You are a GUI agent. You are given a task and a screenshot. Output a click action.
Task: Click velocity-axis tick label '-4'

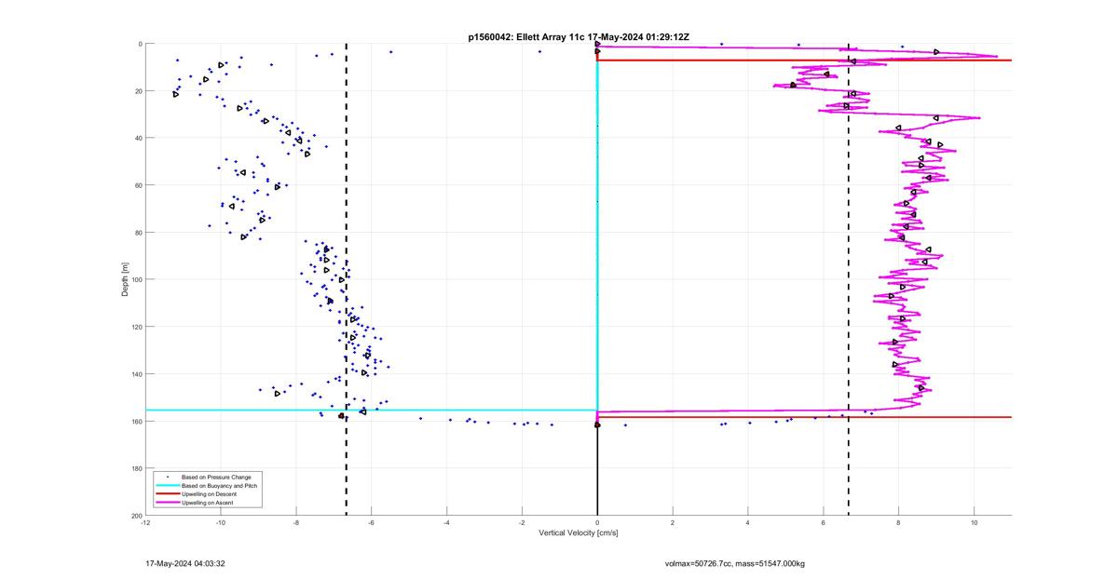447,523
